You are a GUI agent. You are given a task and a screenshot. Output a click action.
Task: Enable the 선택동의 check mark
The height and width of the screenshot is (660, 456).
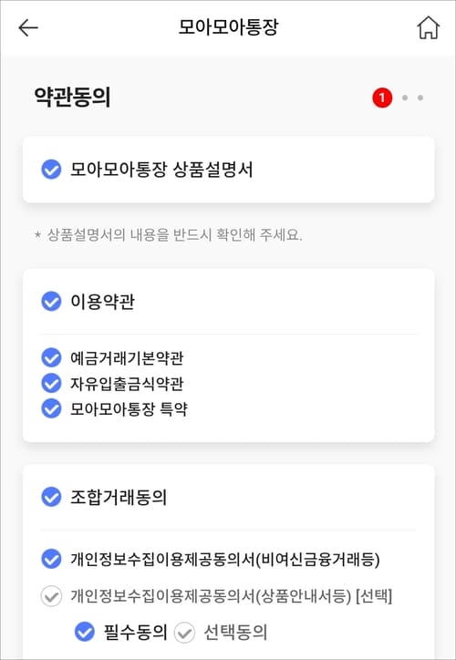coord(184,633)
